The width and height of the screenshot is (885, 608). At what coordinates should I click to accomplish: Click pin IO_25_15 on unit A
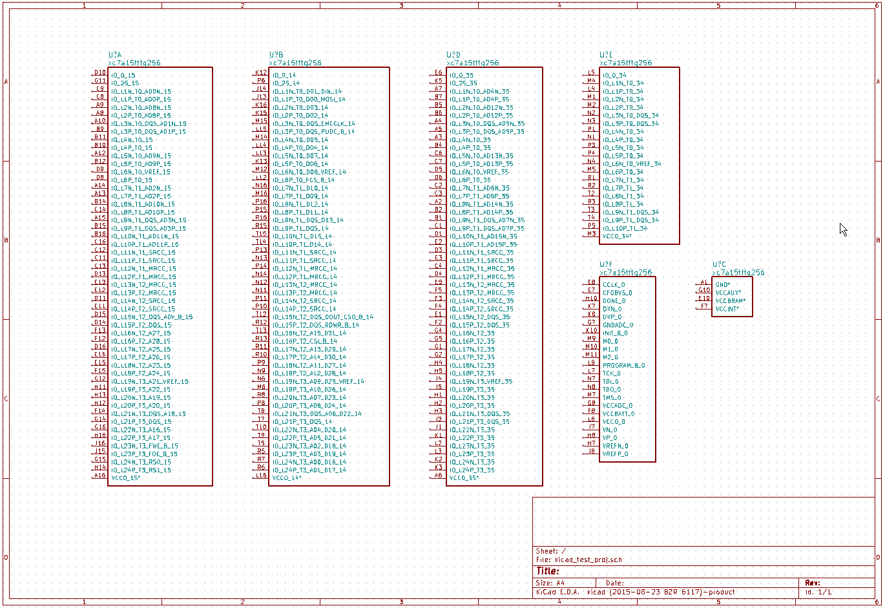point(125,83)
